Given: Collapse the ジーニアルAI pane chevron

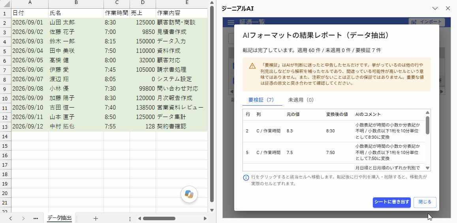Looking at the screenshot, I should pyautogui.click(x=435, y=8).
